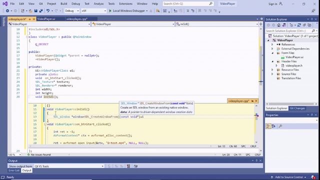
Task: Click the Navigate Backward toolbar icon
Action: point(7,11)
